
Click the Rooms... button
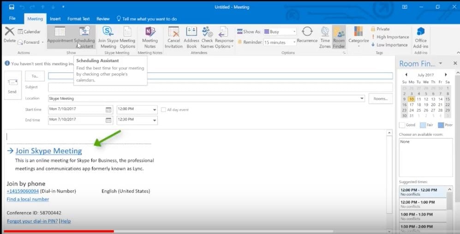pos(380,99)
